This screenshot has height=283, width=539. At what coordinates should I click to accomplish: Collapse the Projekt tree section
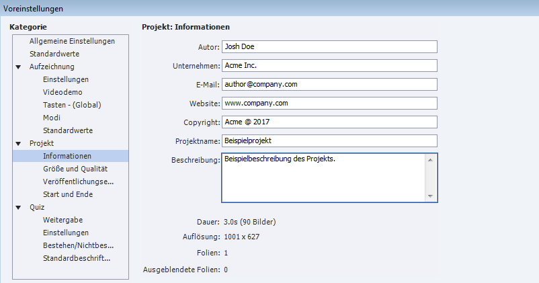pos(18,143)
